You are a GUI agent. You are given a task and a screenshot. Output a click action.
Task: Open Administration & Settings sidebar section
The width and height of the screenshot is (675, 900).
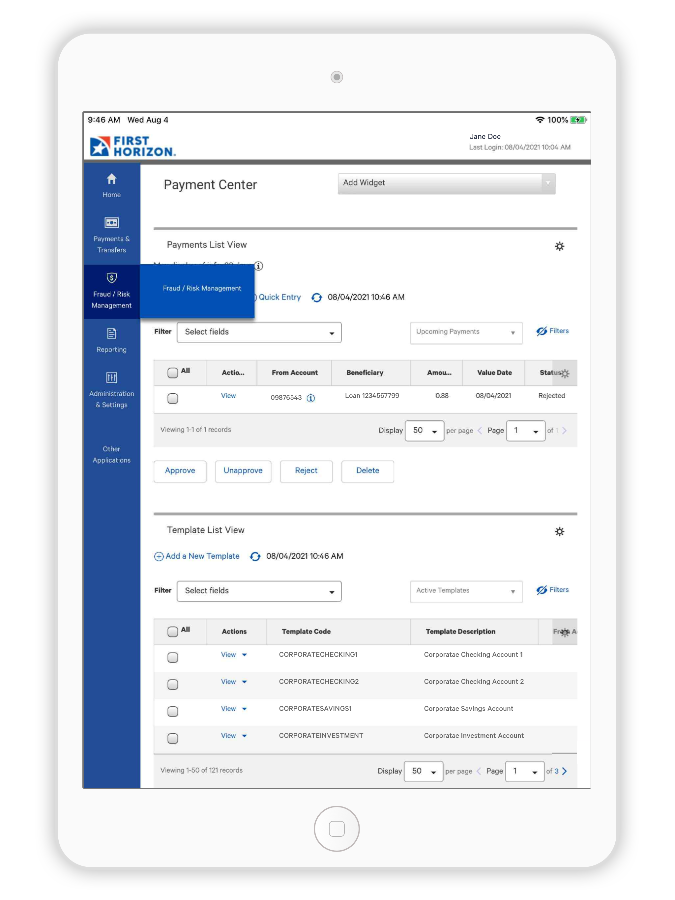[x=111, y=390]
